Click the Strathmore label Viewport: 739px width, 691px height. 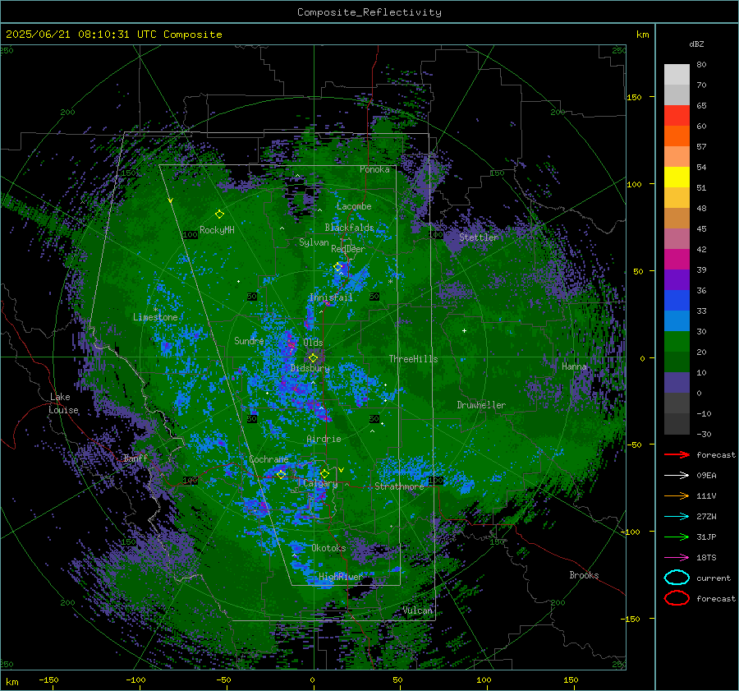tap(399, 486)
